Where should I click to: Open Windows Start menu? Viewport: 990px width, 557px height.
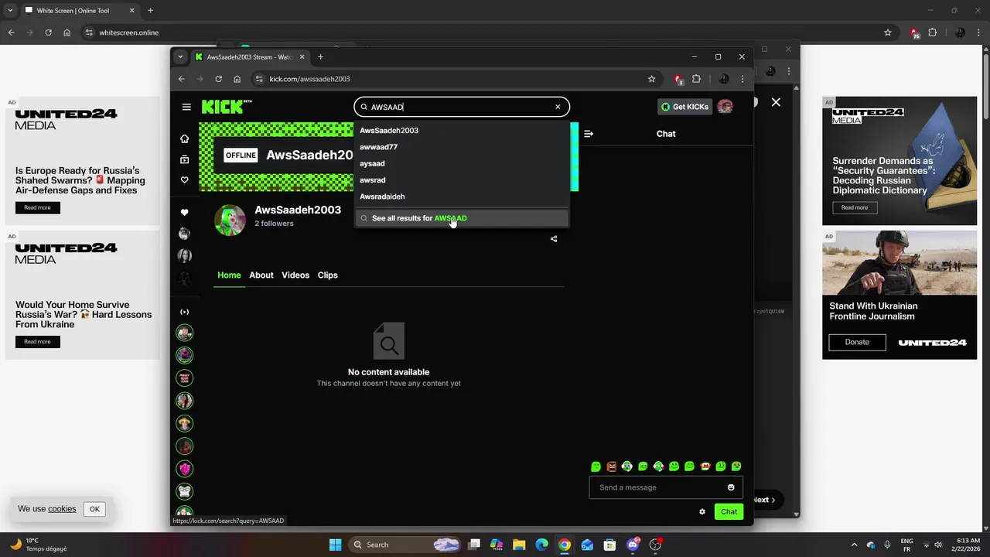pos(335,545)
